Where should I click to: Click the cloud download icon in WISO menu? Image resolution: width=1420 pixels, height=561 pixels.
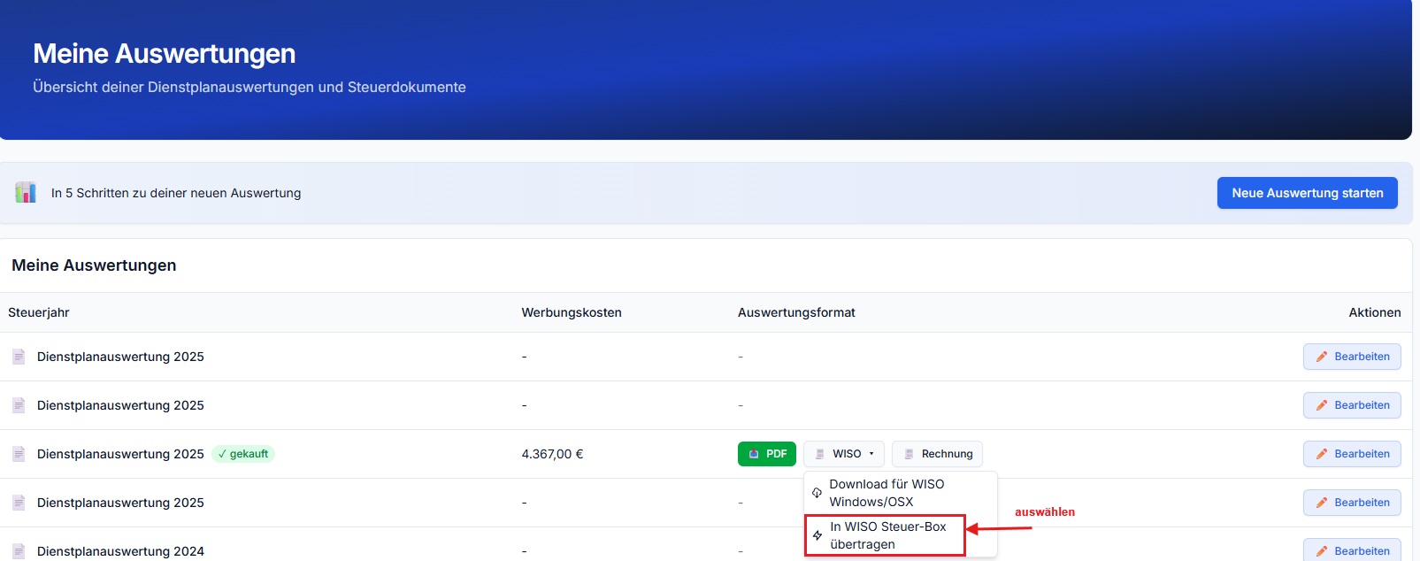coord(817,493)
